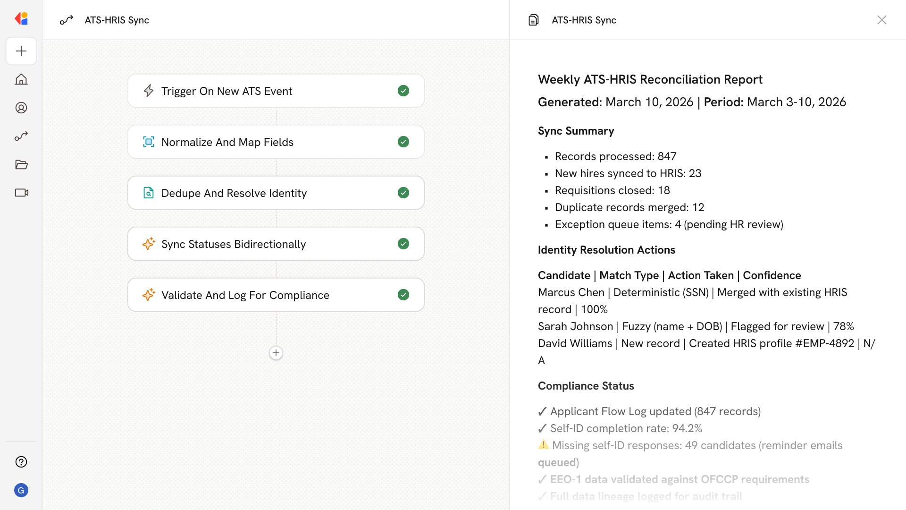Open the workflows route icon in sidebar

[21, 136]
